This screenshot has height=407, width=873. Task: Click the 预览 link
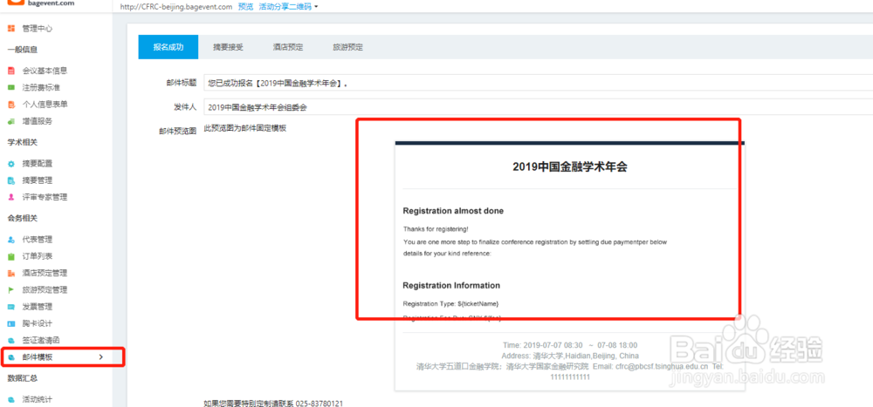tap(245, 7)
